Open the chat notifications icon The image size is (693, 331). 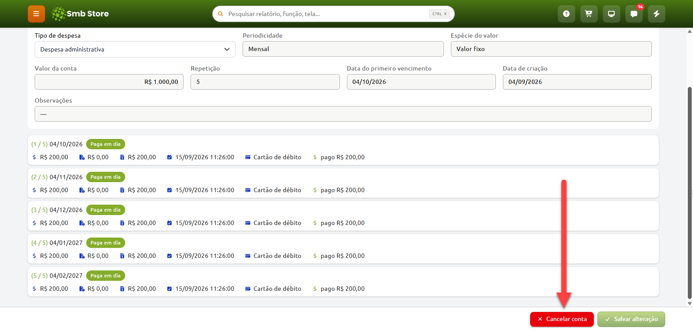click(634, 14)
